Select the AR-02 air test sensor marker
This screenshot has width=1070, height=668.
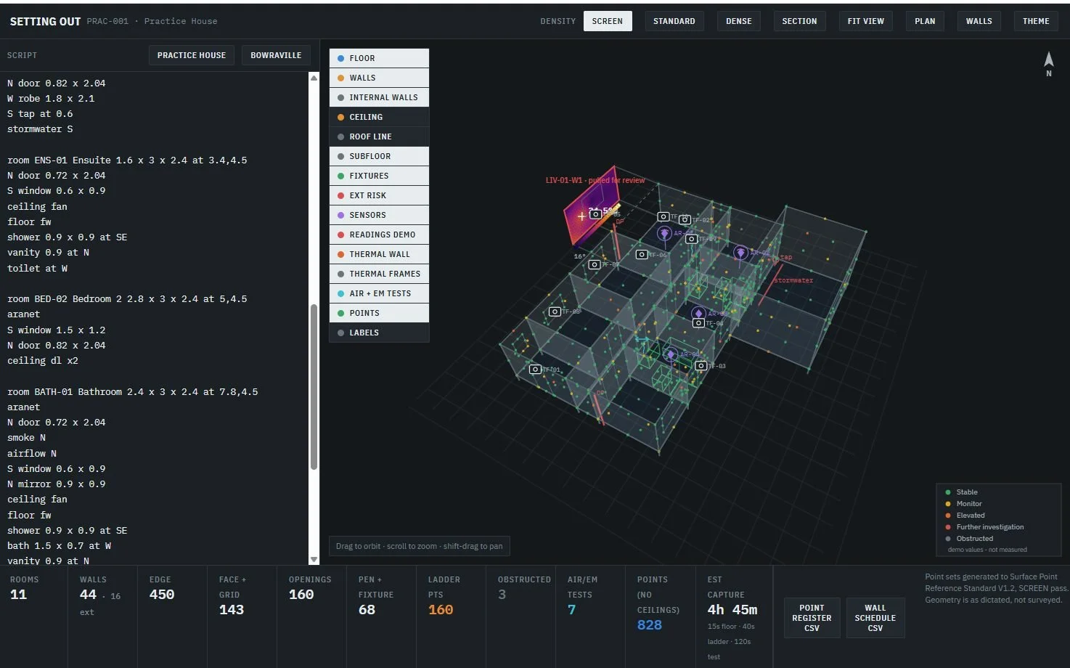pos(740,252)
